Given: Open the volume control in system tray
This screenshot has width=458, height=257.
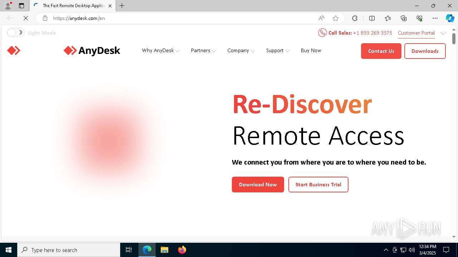Looking at the screenshot, I should coord(412,250).
